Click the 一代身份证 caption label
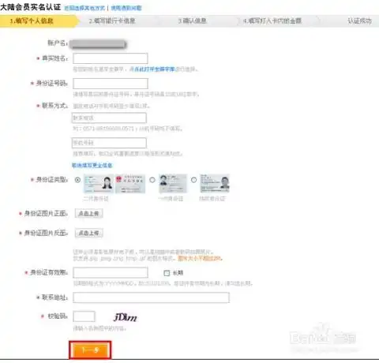379x363 pixels. [x=171, y=199]
